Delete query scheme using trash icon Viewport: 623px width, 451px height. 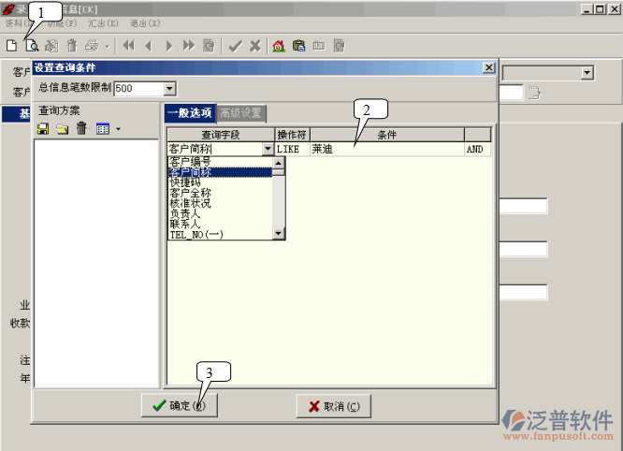(81, 128)
